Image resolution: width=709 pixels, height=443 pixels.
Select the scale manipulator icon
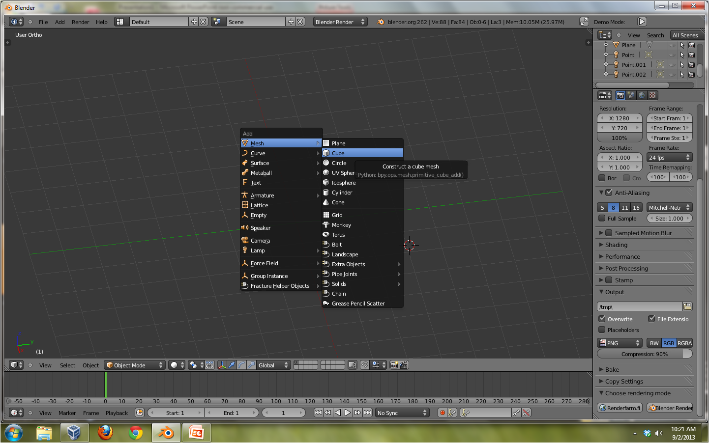click(x=251, y=365)
